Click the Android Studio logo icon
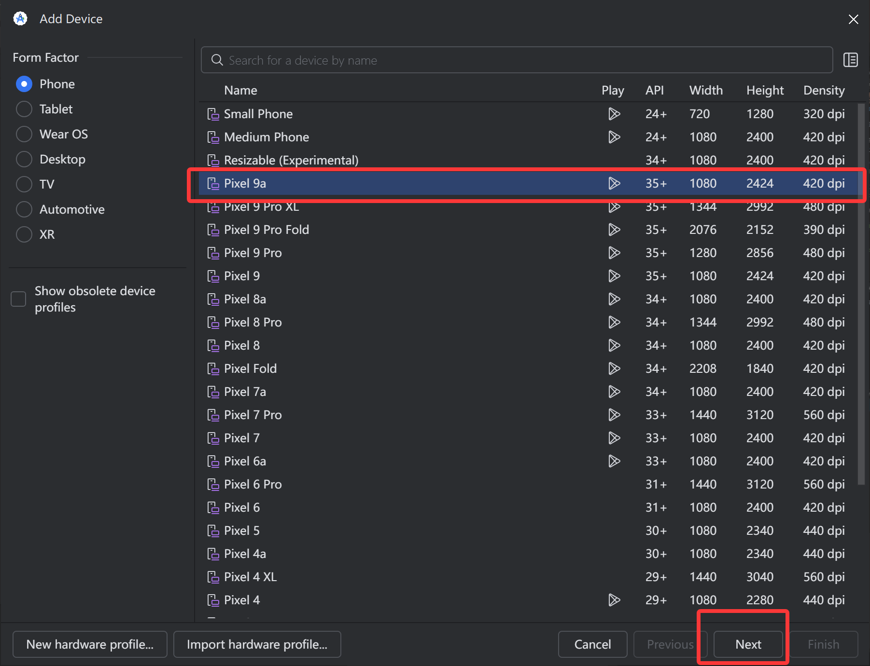870x666 pixels. pos(20,19)
